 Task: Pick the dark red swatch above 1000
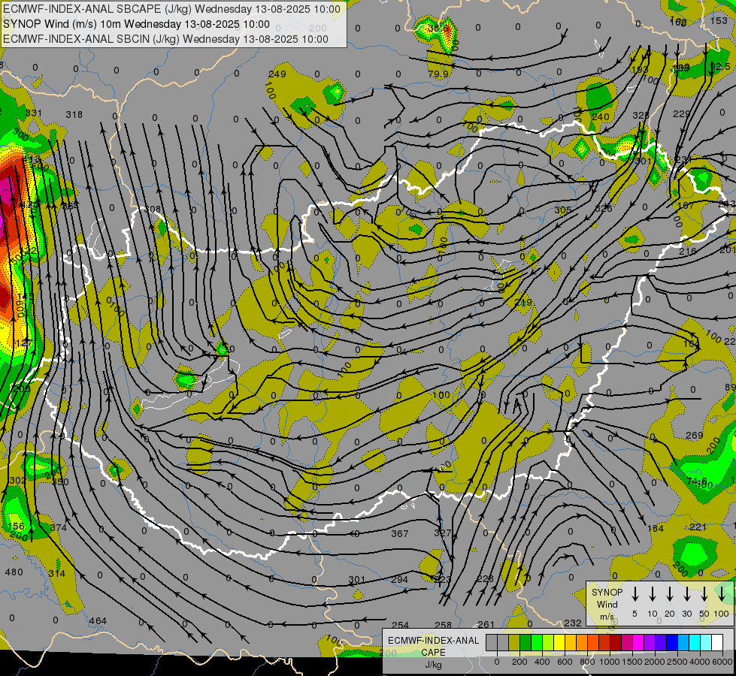[616, 643]
